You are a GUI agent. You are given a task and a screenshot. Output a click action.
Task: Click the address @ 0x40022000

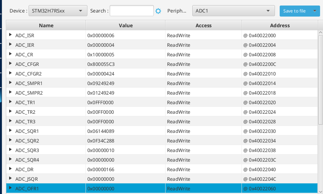click(x=260, y=36)
